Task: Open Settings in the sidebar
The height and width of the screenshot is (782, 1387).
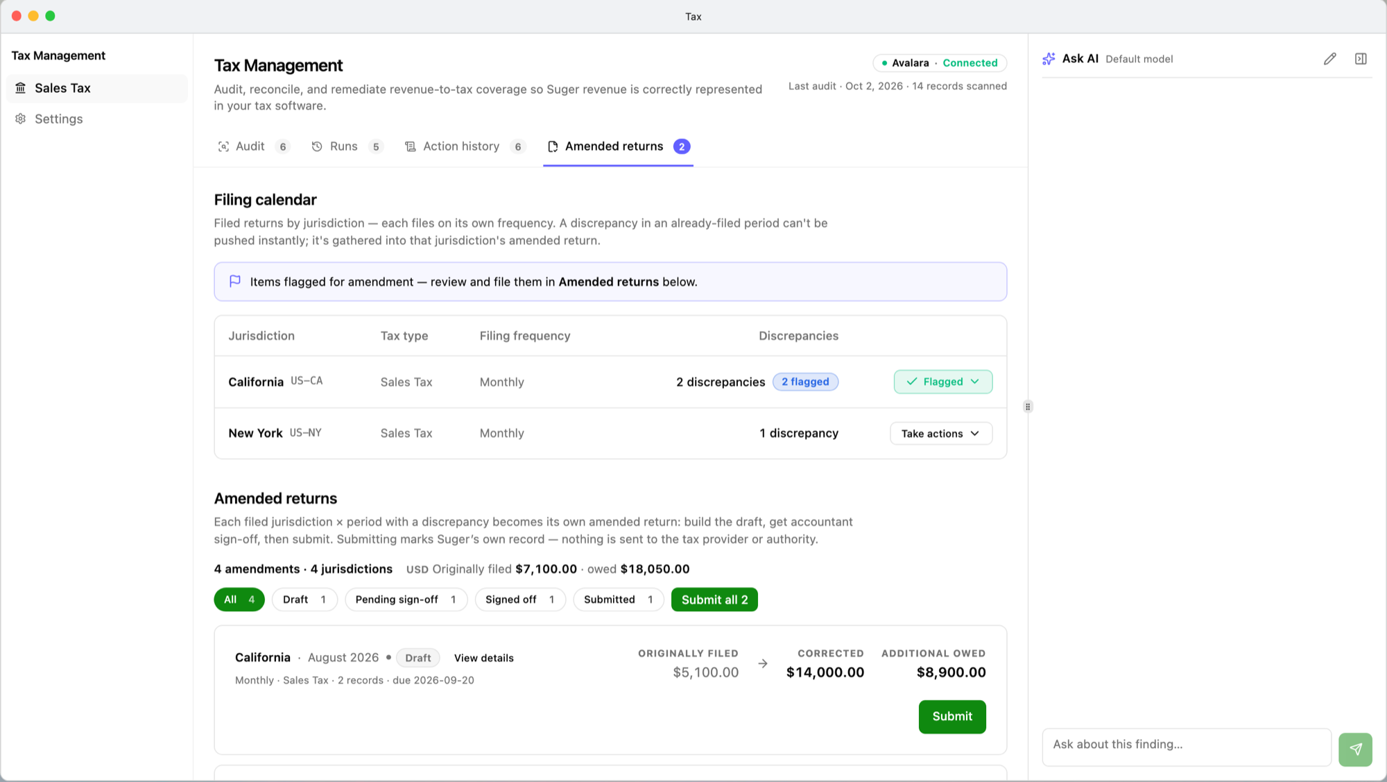Action: [x=97, y=119]
